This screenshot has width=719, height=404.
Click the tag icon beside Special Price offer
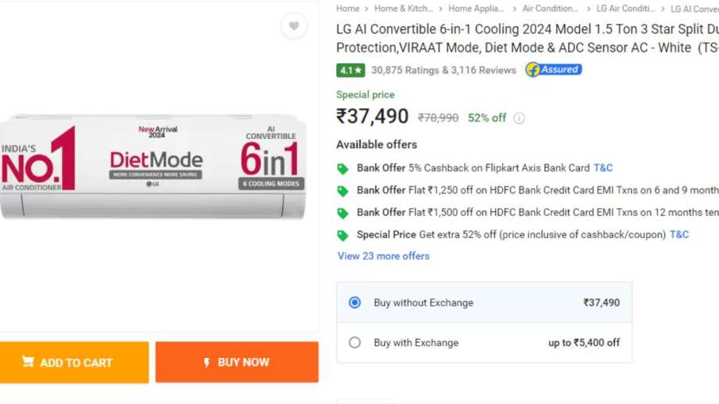pyautogui.click(x=342, y=235)
